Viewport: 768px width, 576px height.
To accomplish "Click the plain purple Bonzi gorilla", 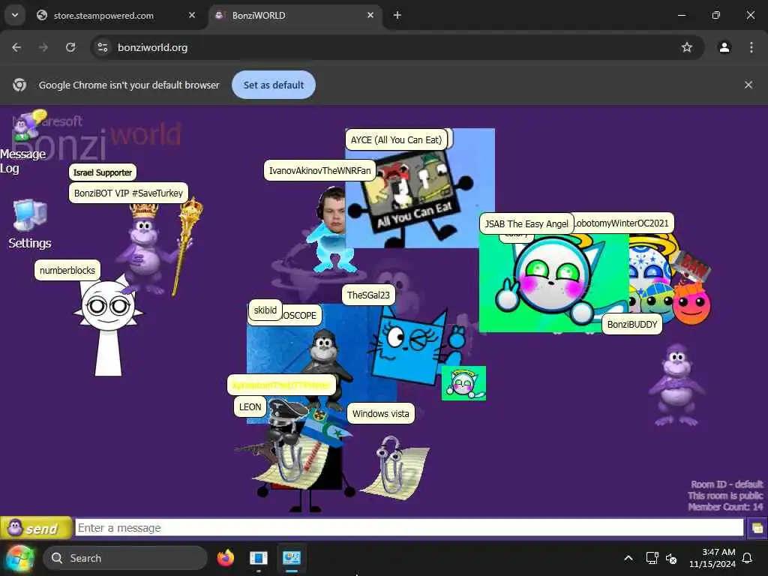I will 677,385.
